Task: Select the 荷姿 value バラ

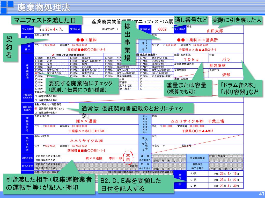Action: point(226,60)
